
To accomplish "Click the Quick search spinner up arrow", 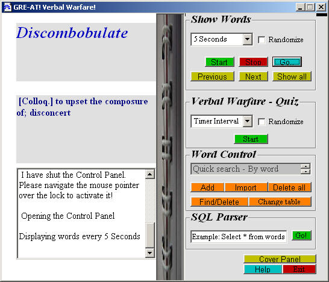I will click(x=305, y=166).
